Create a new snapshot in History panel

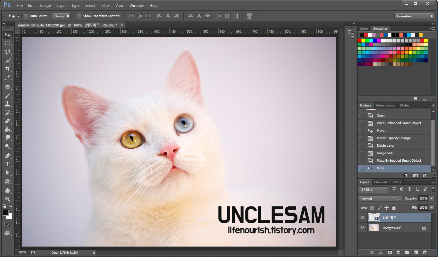click(x=415, y=176)
